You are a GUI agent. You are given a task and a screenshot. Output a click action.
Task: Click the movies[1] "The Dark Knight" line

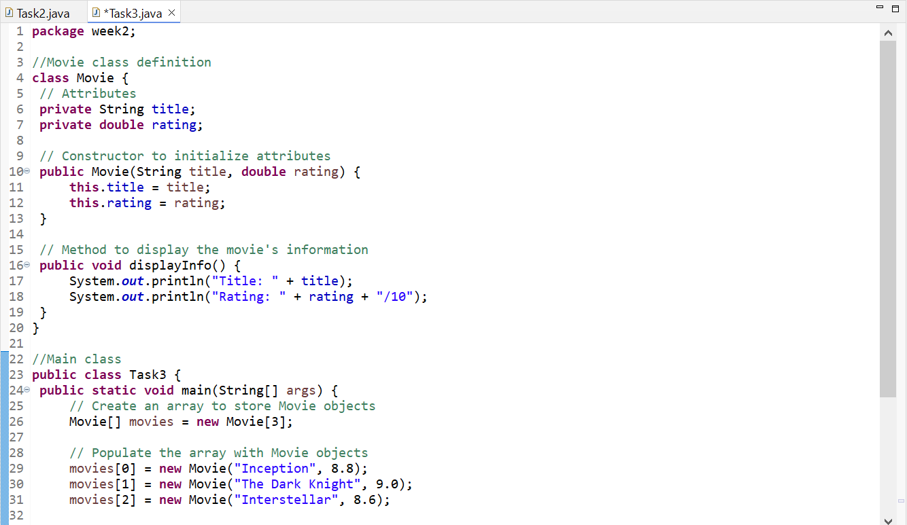point(241,484)
